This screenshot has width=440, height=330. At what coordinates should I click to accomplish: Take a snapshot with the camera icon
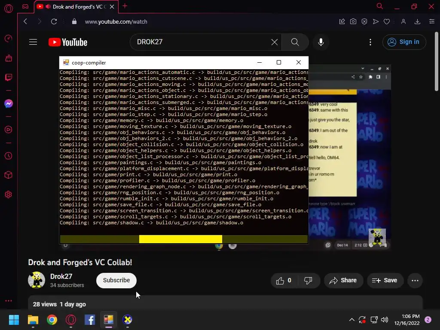(x=353, y=21)
